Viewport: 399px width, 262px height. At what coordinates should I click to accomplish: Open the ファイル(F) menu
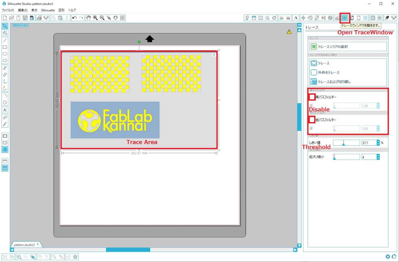click(x=8, y=10)
